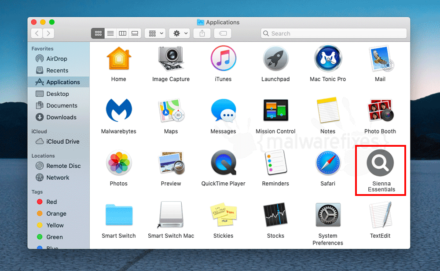This screenshot has width=440, height=271.
Task: Select the Stocks app icon
Action: point(275,215)
